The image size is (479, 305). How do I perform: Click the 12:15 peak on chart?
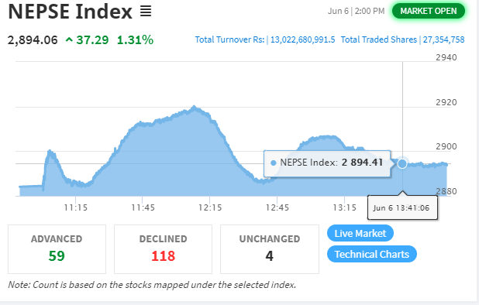tap(194, 107)
